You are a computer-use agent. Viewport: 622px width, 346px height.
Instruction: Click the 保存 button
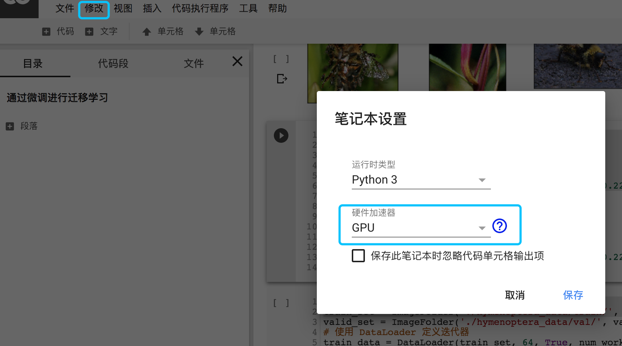tap(573, 295)
